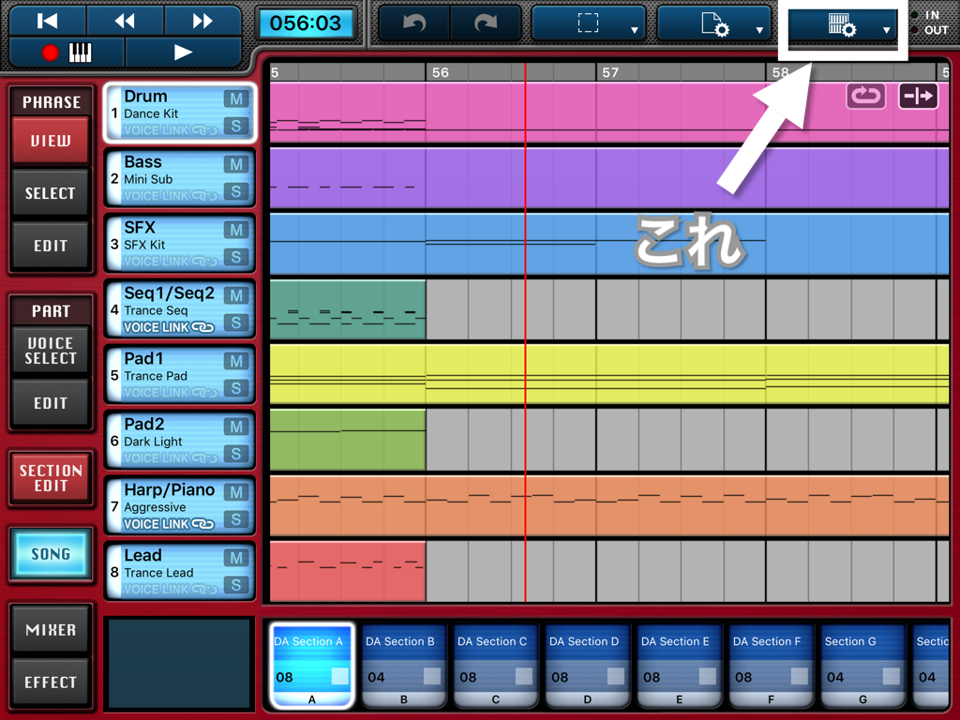Viewport: 960px width, 720px height.
Task: Click the Phrase Edit button
Action: (51, 247)
